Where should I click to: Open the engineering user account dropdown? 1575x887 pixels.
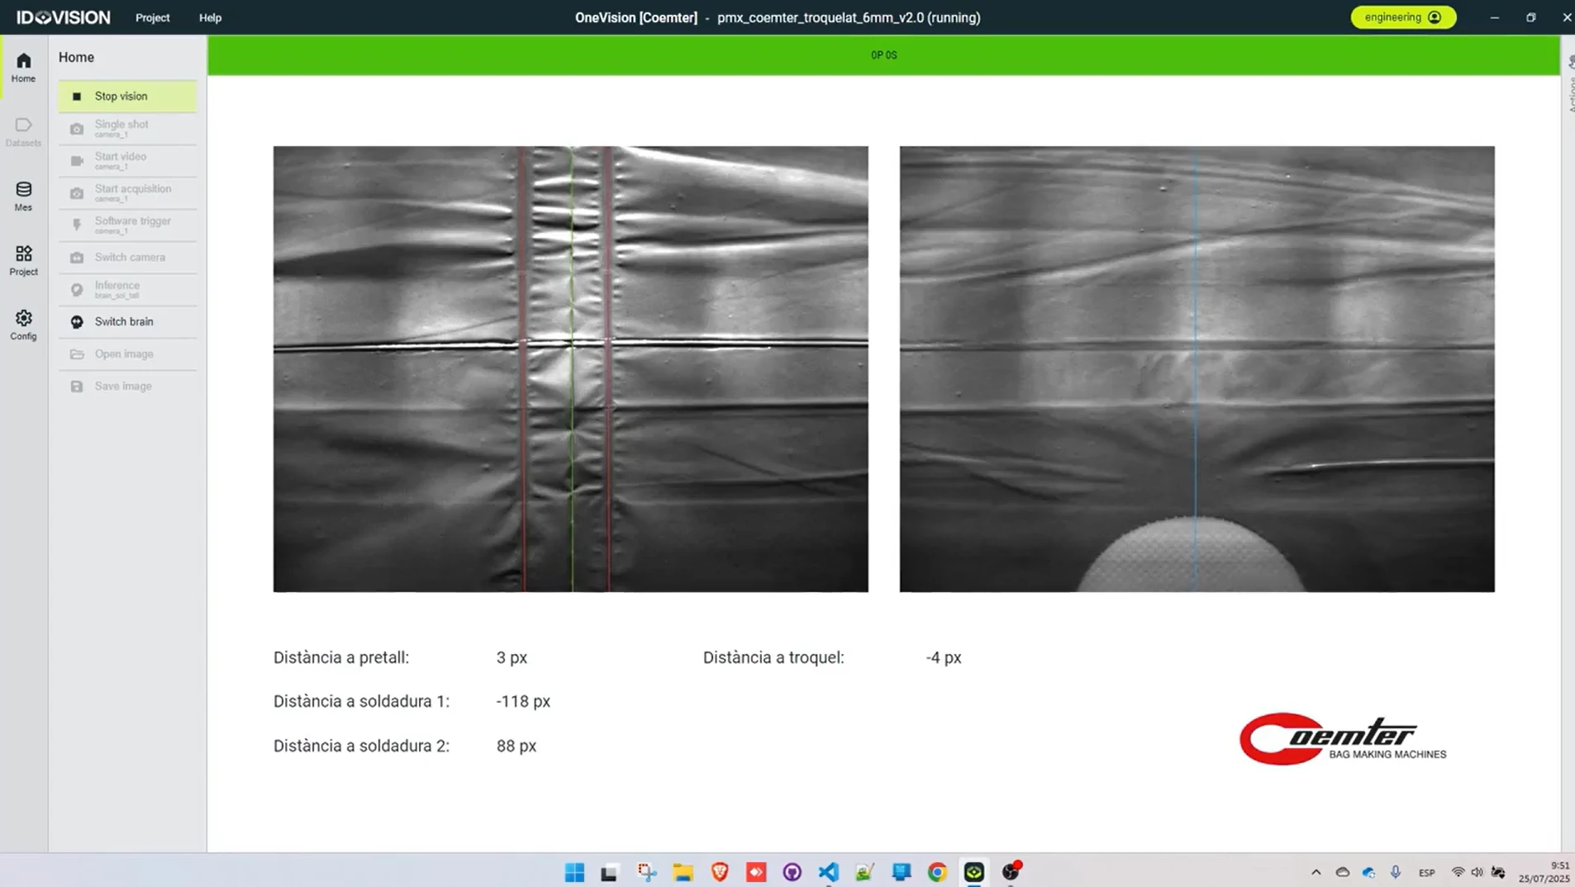[1403, 17]
